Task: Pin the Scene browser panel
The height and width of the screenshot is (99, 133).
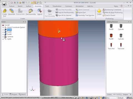Action: click(x=24, y=22)
